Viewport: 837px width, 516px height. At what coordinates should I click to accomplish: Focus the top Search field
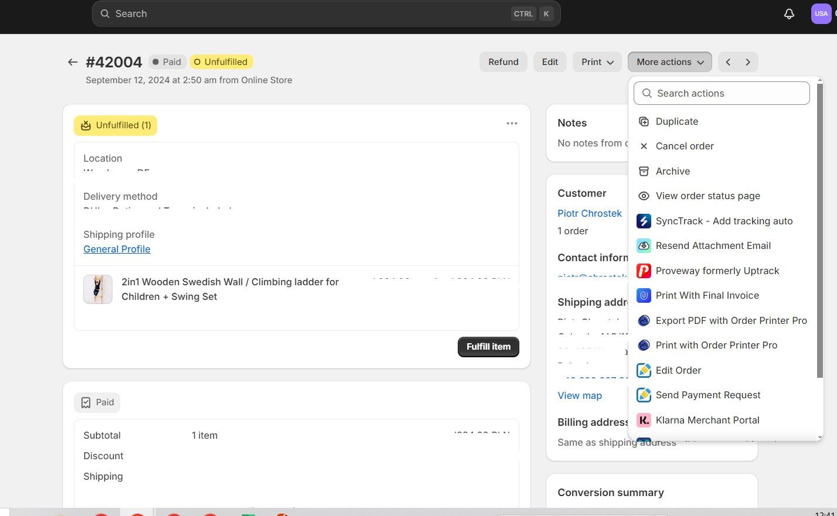coord(326,13)
